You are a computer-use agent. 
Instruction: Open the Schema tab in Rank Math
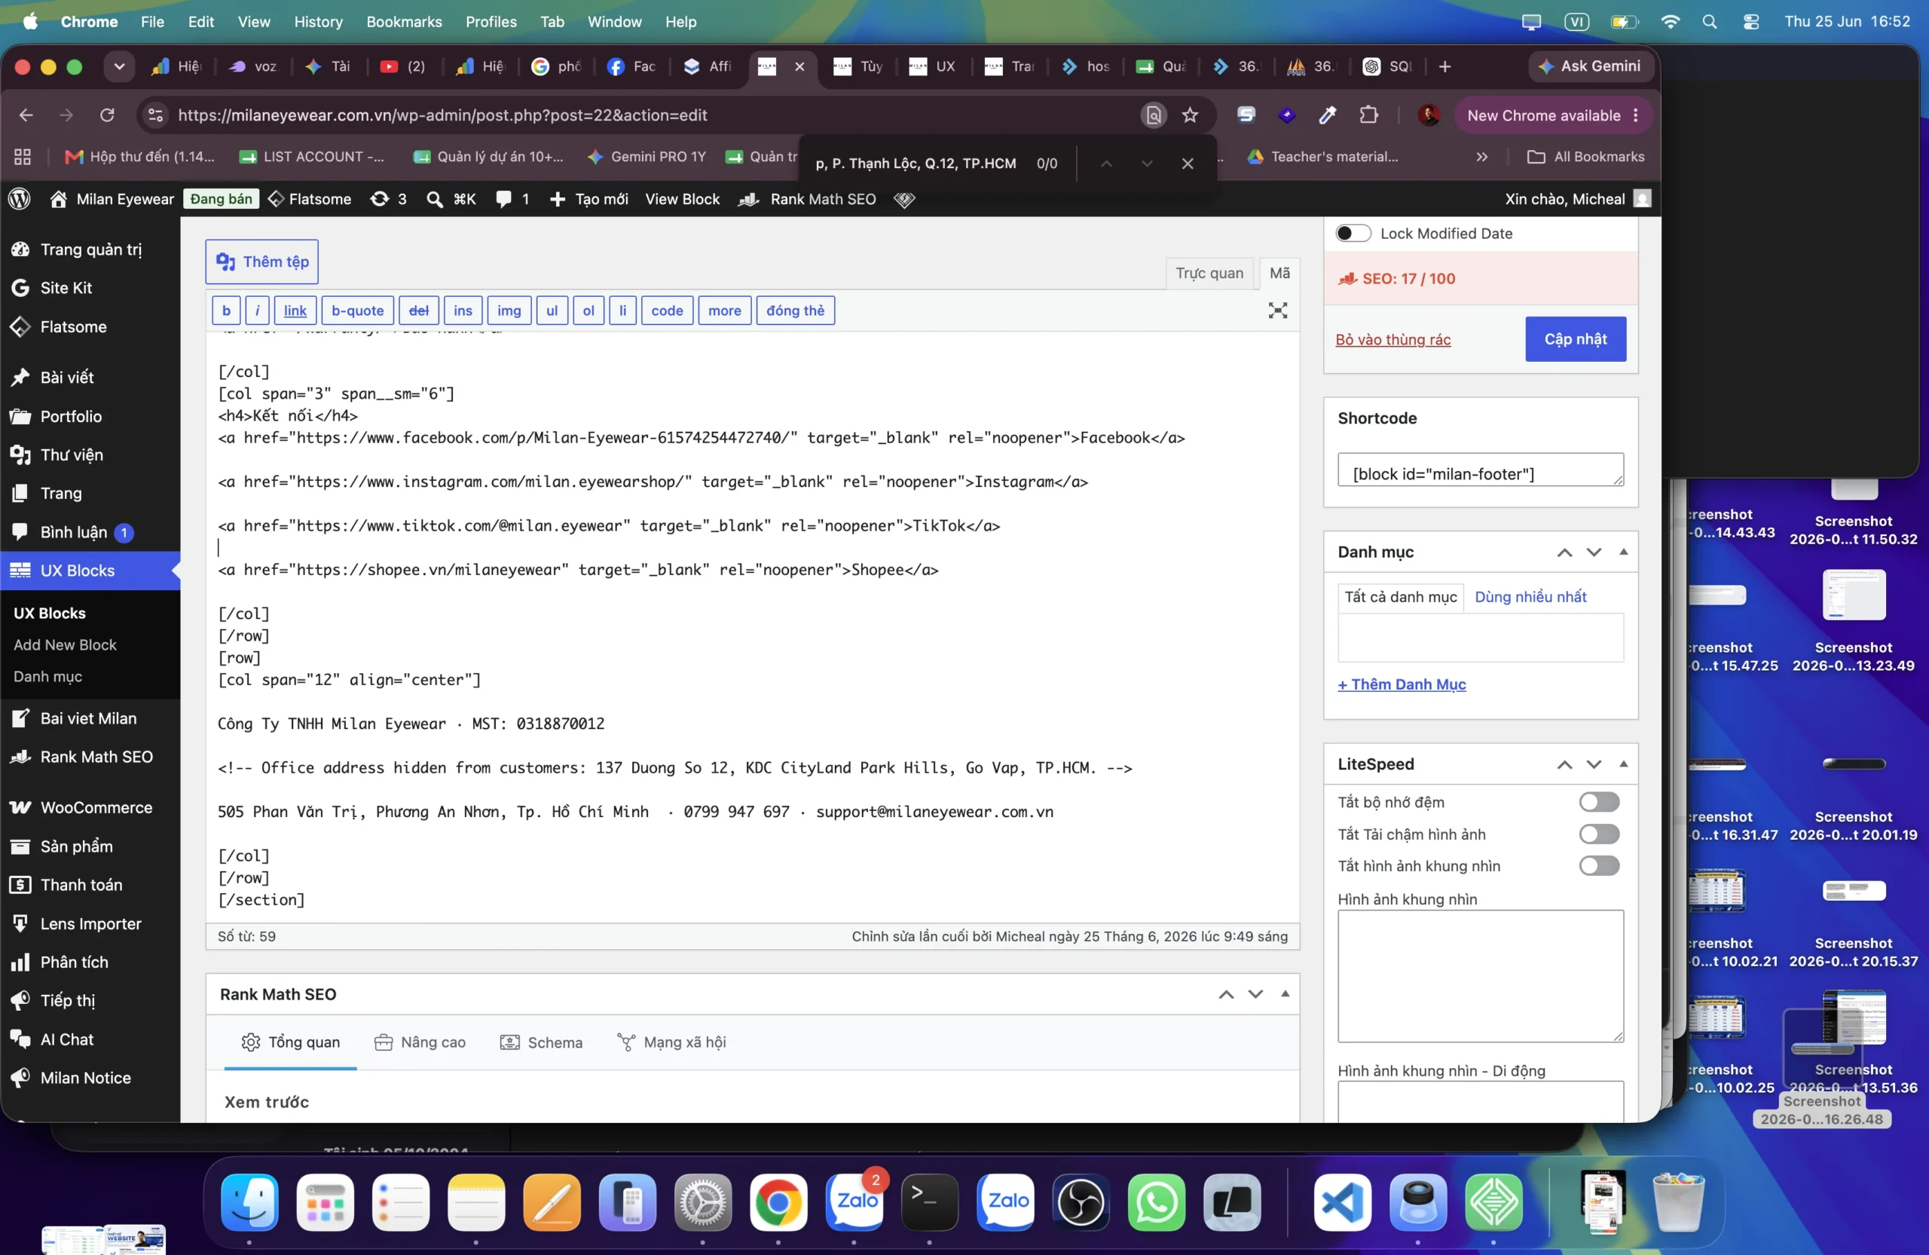[542, 1042]
